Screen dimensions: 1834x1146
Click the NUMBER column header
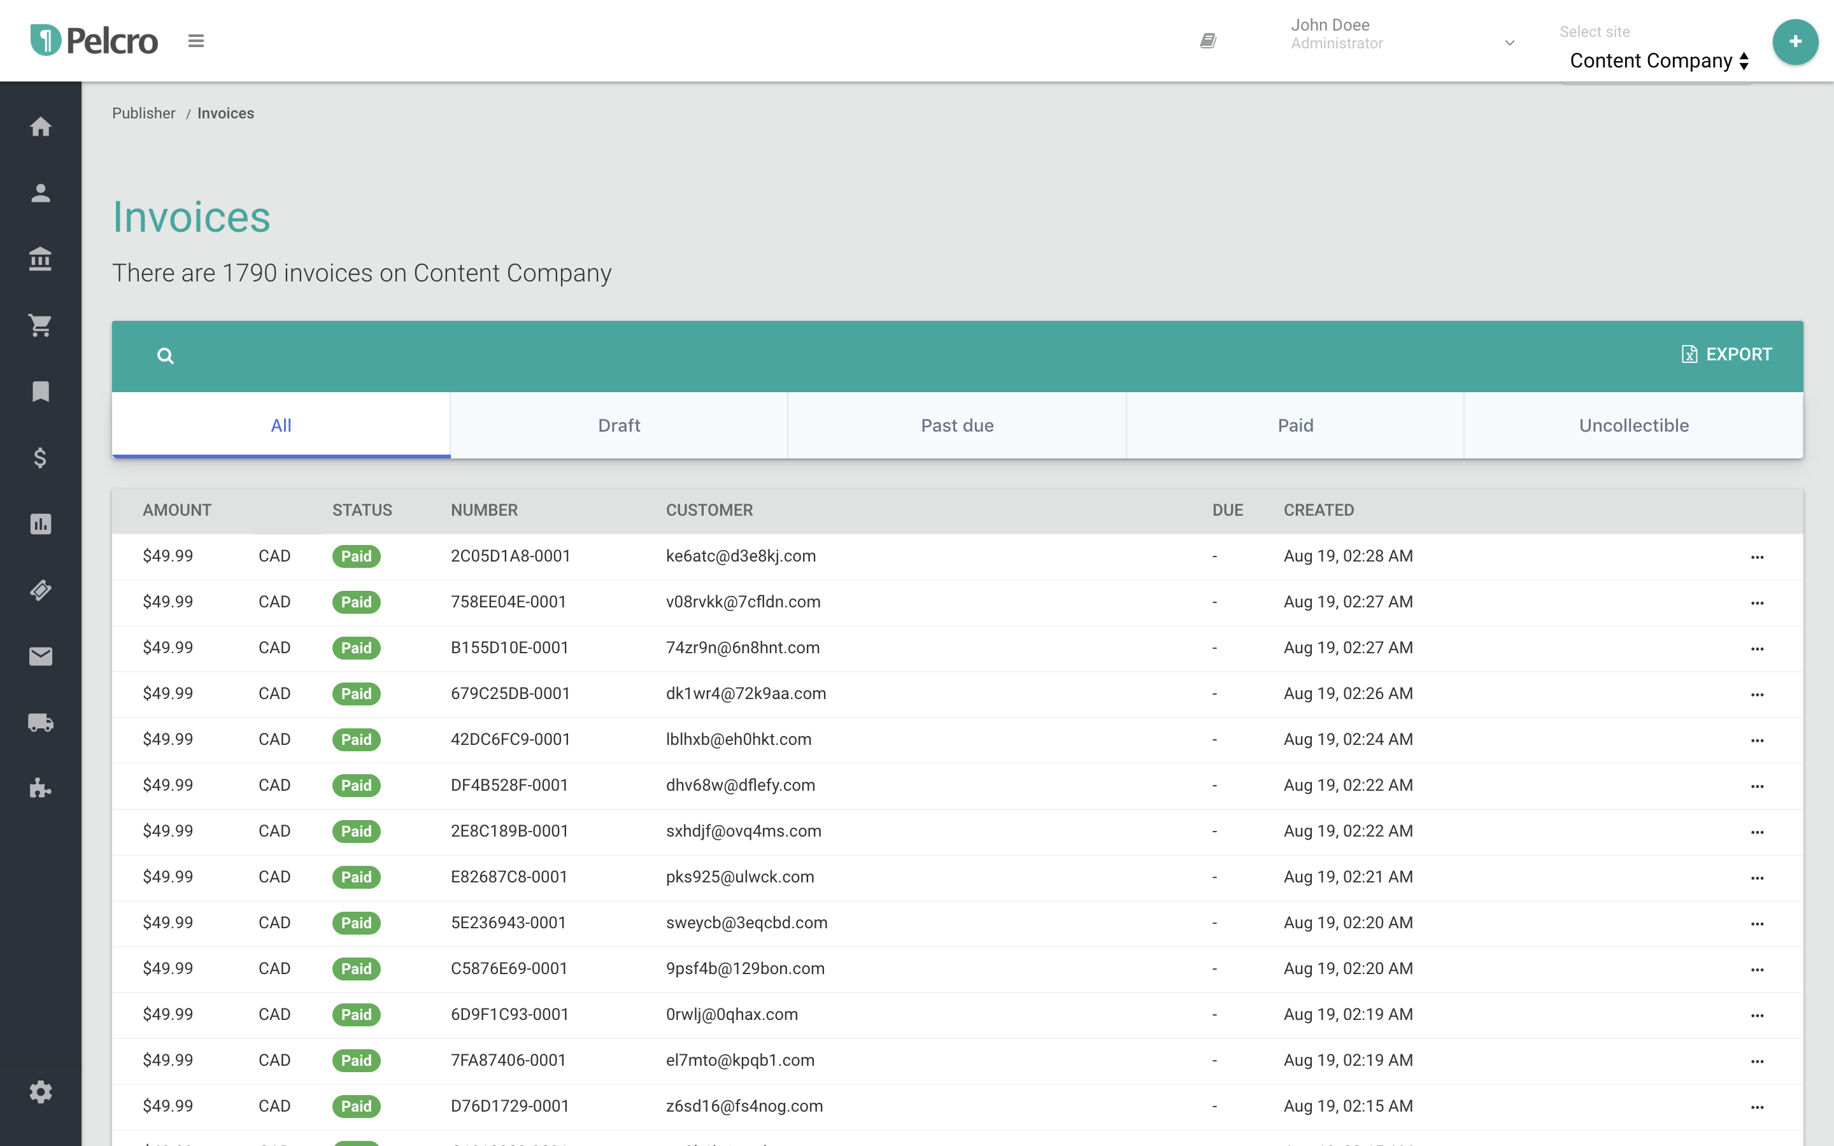pos(484,510)
